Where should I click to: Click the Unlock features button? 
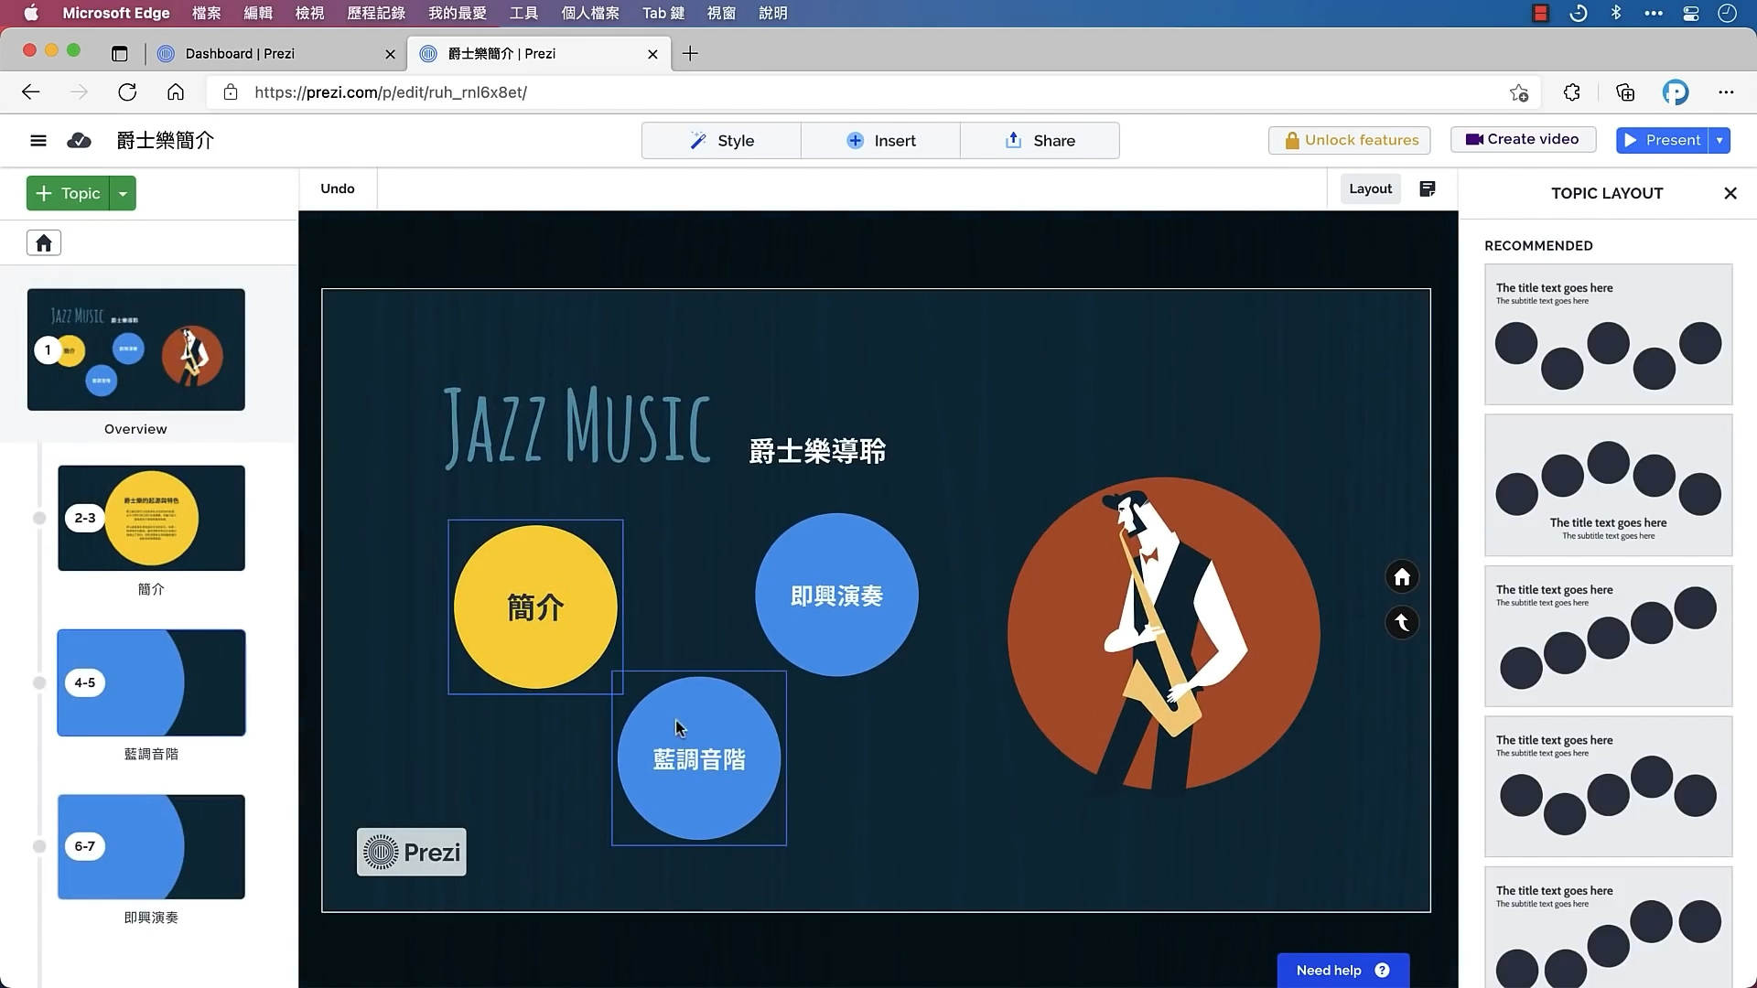(x=1349, y=140)
